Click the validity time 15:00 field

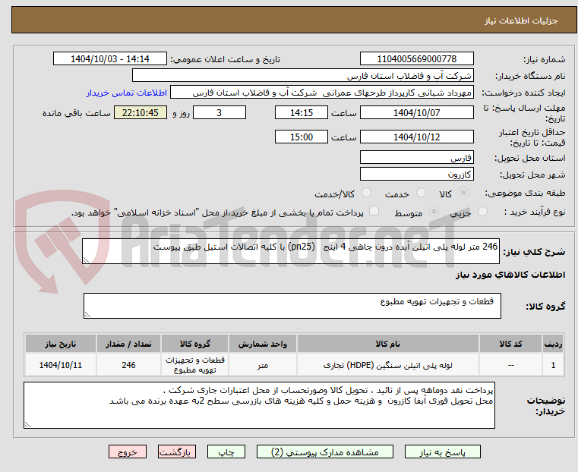302,137
